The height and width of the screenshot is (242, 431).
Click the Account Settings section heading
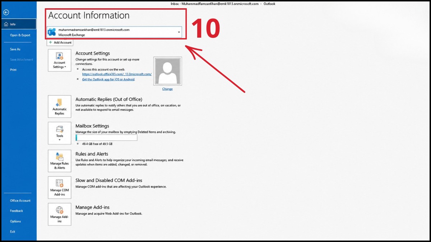[x=93, y=53]
